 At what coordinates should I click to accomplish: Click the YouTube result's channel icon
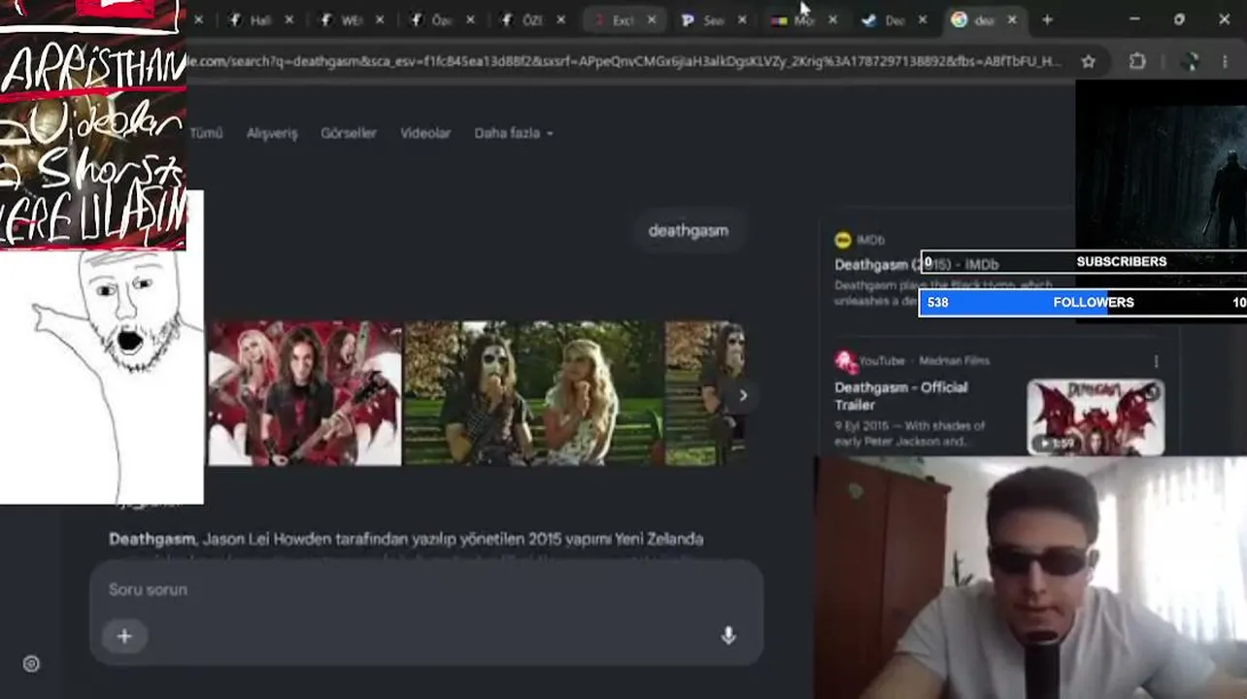(845, 361)
